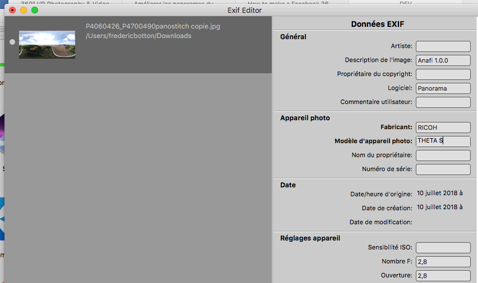
Task: Edit the Description de l'image field
Action: click(443, 60)
